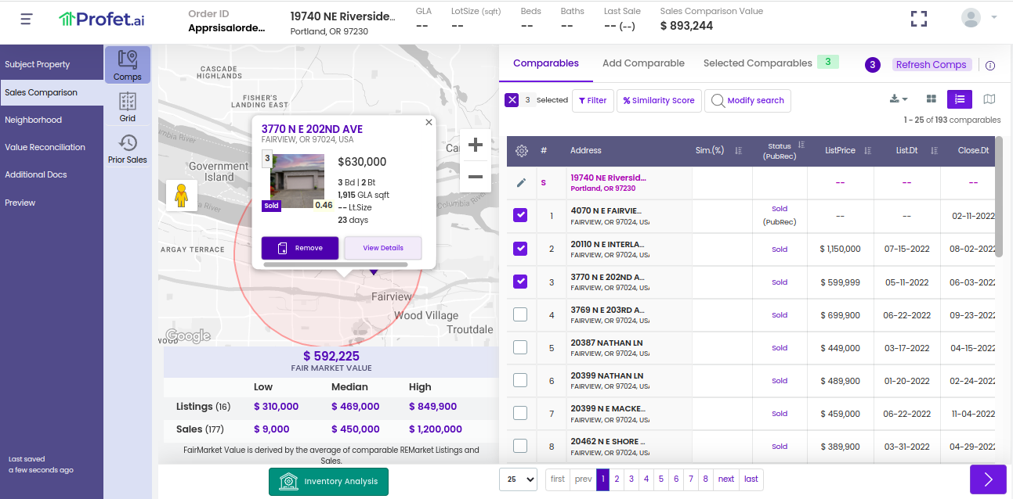This screenshot has height=499, width=1013.
Task: Switch to grid view of comparables
Action: 932,99
